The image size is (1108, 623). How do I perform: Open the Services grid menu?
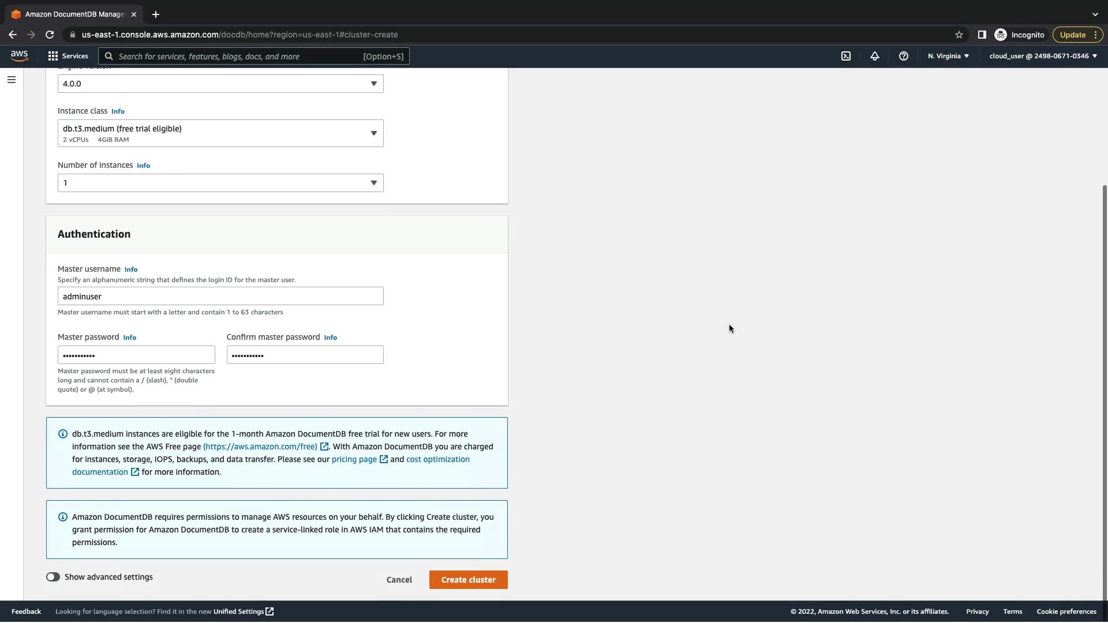[68, 56]
